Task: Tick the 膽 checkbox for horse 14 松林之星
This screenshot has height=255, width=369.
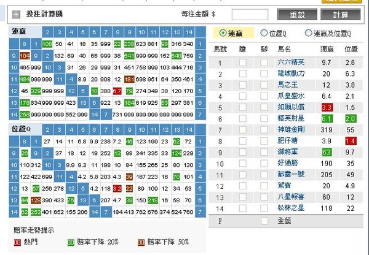Action: coord(243,208)
